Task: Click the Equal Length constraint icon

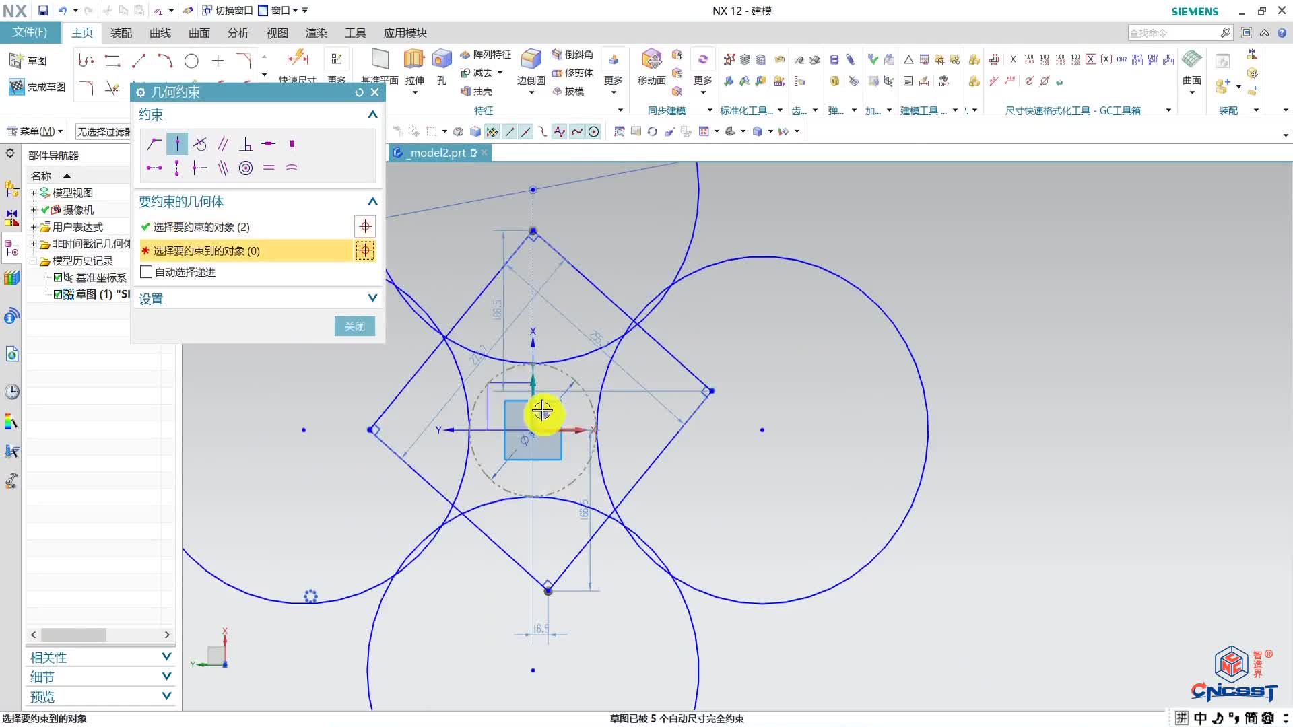Action: (x=269, y=168)
